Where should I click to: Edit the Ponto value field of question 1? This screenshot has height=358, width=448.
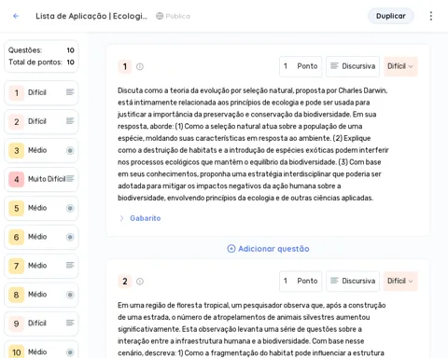click(x=301, y=66)
